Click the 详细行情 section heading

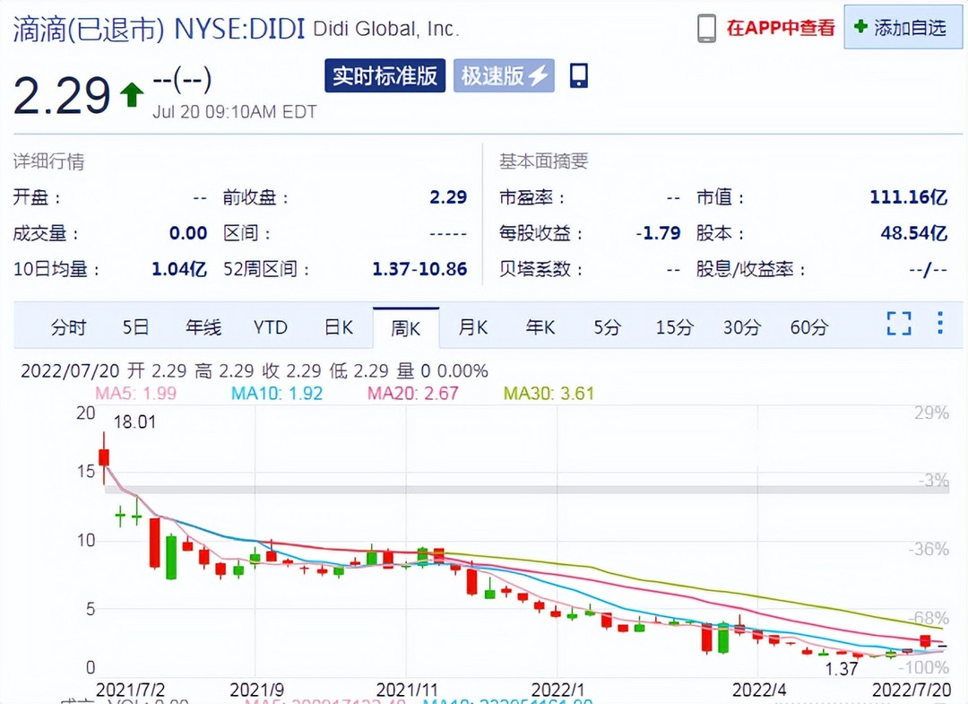point(48,161)
